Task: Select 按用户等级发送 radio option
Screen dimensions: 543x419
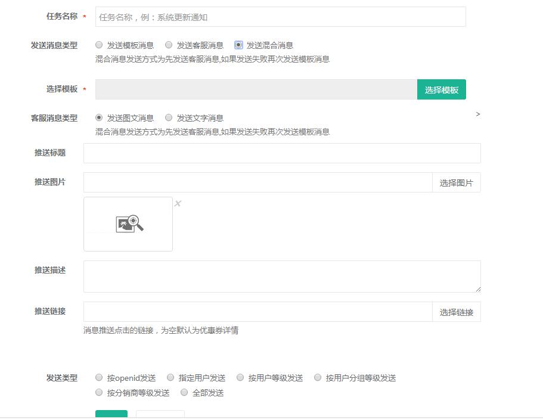Action: point(240,377)
